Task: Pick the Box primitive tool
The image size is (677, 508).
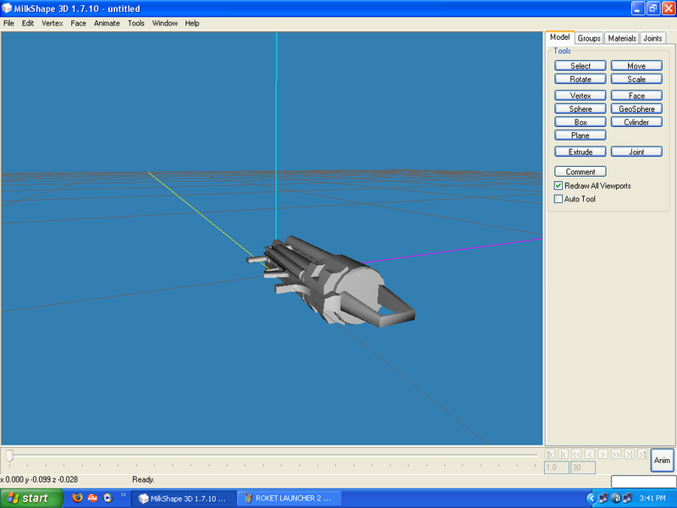Action: pyautogui.click(x=580, y=122)
